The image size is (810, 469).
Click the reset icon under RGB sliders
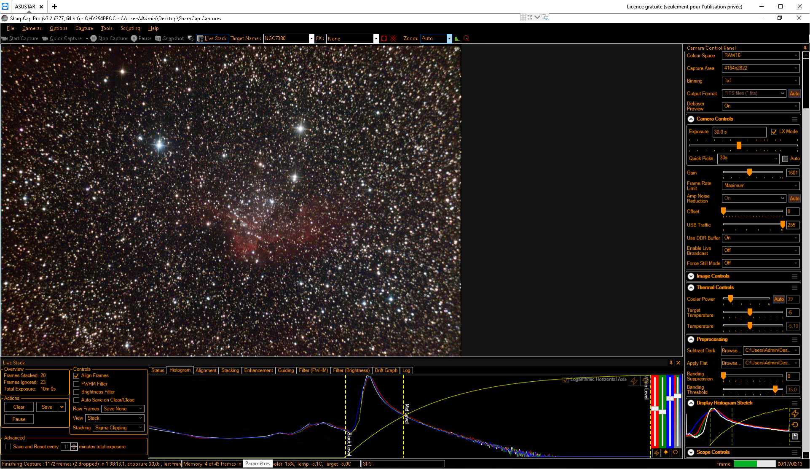(675, 453)
